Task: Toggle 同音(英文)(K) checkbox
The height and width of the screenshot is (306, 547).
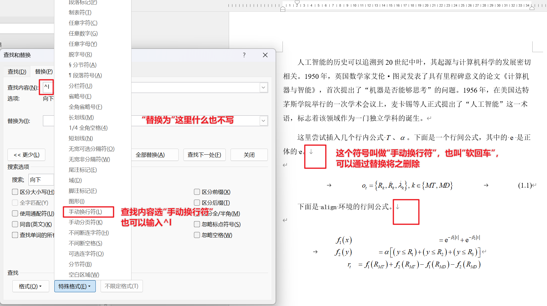Action: (x=15, y=224)
